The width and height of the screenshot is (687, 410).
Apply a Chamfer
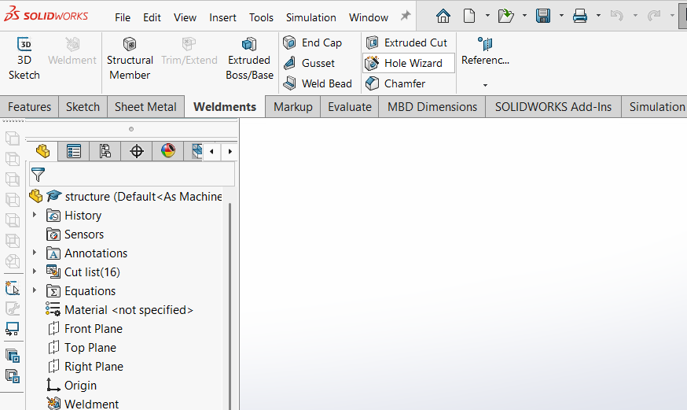[x=395, y=83]
